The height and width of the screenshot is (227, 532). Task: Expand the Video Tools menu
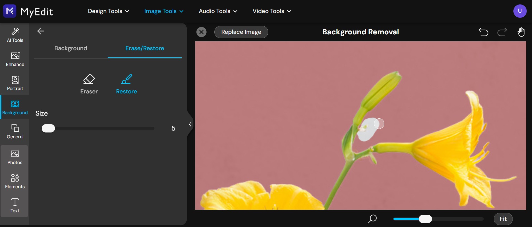coord(272,11)
